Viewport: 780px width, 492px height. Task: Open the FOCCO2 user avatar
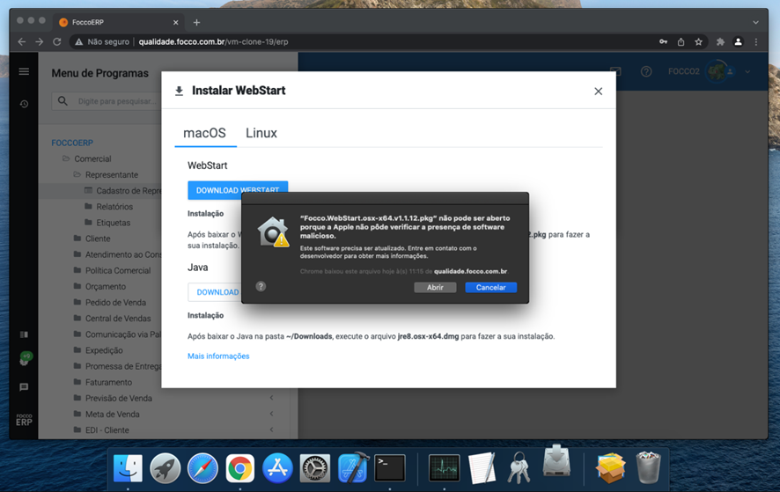pyautogui.click(x=717, y=71)
